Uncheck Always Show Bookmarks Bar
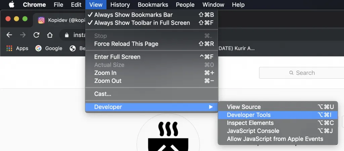344x151 pixels. click(x=133, y=15)
